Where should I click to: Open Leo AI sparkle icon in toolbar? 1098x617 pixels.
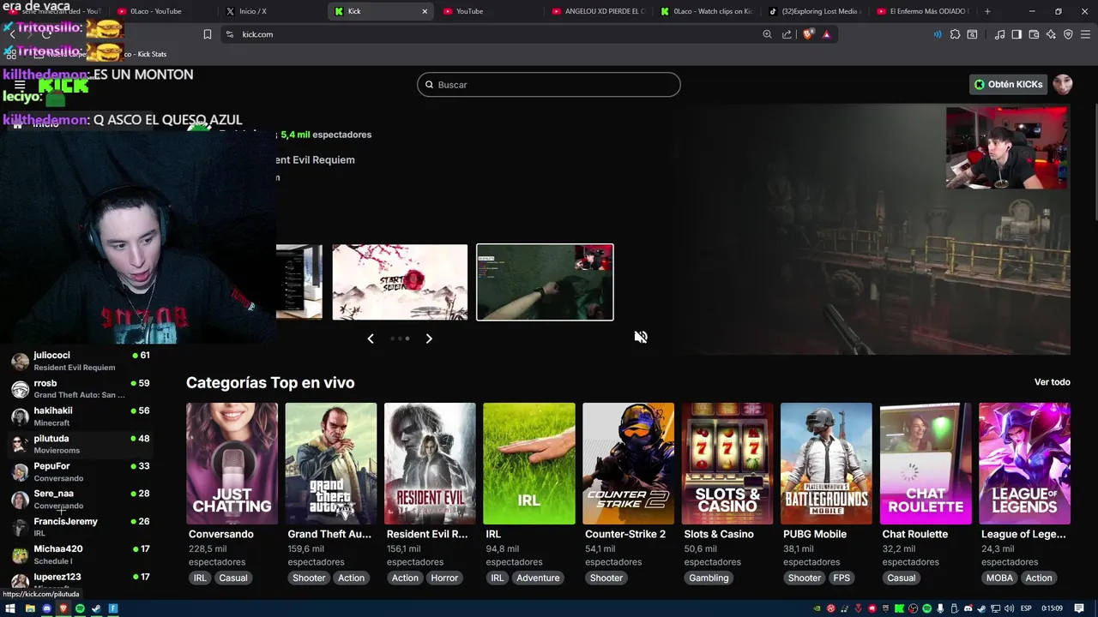(x=1051, y=34)
